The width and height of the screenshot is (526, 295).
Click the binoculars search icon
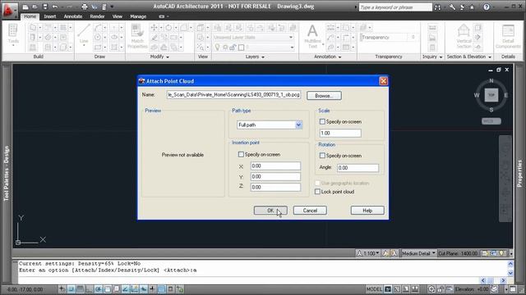tap(437, 7)
